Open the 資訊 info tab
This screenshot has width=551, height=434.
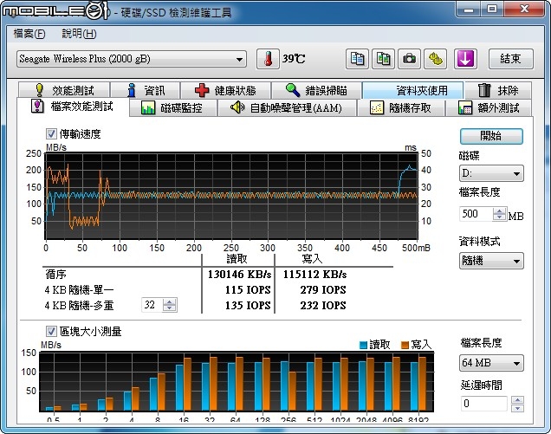pyautogui.click(x=146, y=90)
